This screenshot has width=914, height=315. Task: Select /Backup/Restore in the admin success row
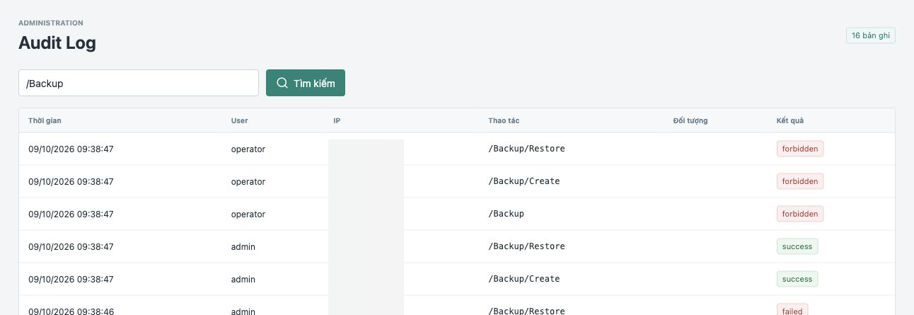[x=526, y=246]
